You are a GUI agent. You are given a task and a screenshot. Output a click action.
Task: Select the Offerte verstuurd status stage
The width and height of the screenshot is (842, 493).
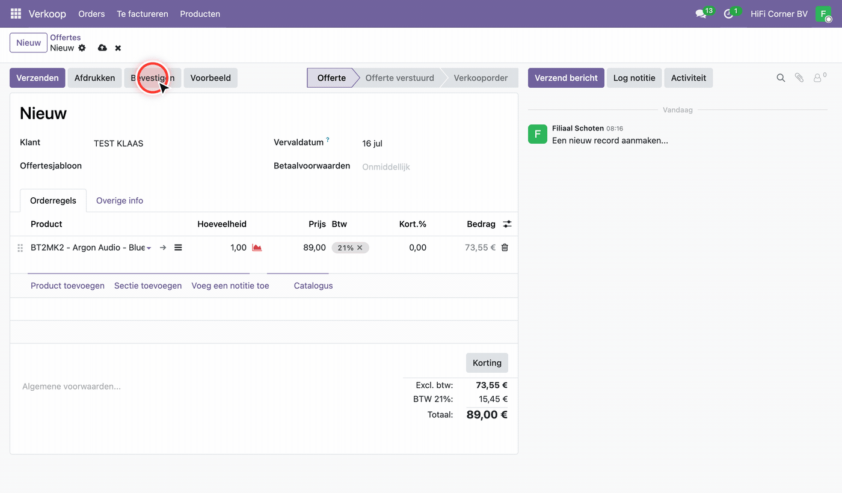(399, 78)
